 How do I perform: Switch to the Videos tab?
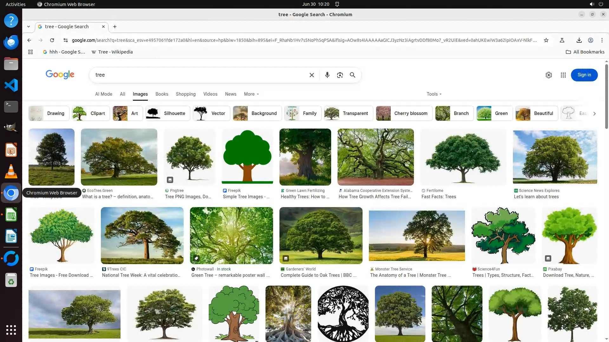pyautogui.click(x=210, y=94)
